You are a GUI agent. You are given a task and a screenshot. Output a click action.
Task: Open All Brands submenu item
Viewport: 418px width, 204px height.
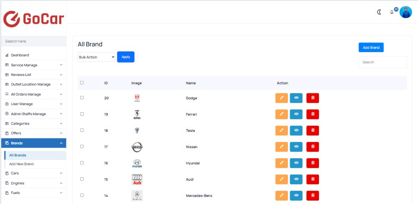(35, 155)
